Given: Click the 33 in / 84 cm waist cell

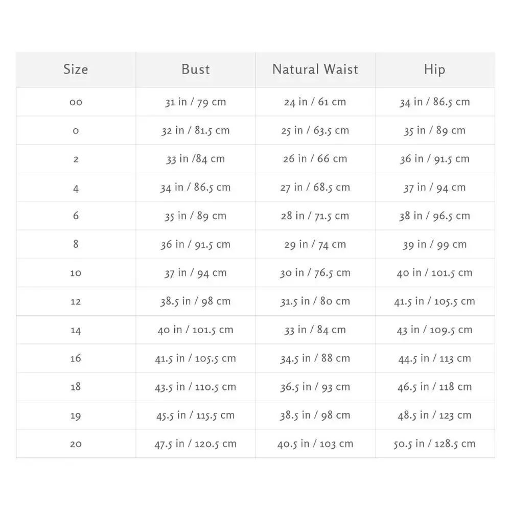Looking at the screenshot, I should tap(315, 330).
